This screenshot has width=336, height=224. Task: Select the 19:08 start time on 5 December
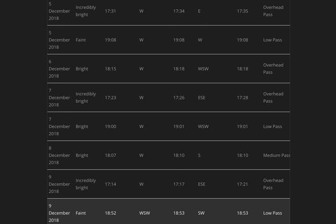[110, 40]
